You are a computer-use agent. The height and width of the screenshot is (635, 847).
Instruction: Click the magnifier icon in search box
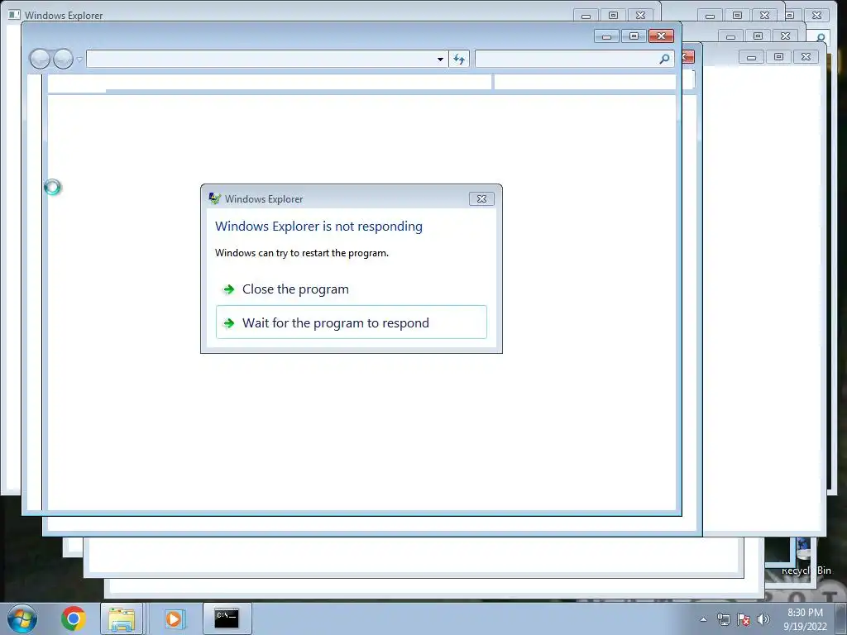[x=664, y=59]
